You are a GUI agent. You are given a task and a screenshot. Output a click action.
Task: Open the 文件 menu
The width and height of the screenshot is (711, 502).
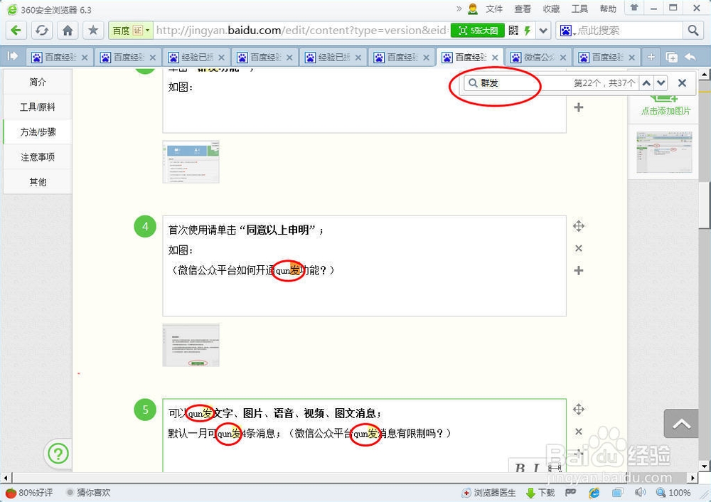[x=494, y=9]
